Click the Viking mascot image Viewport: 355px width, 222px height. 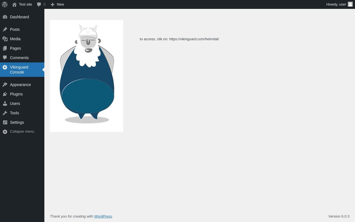(x=87, y=76)
